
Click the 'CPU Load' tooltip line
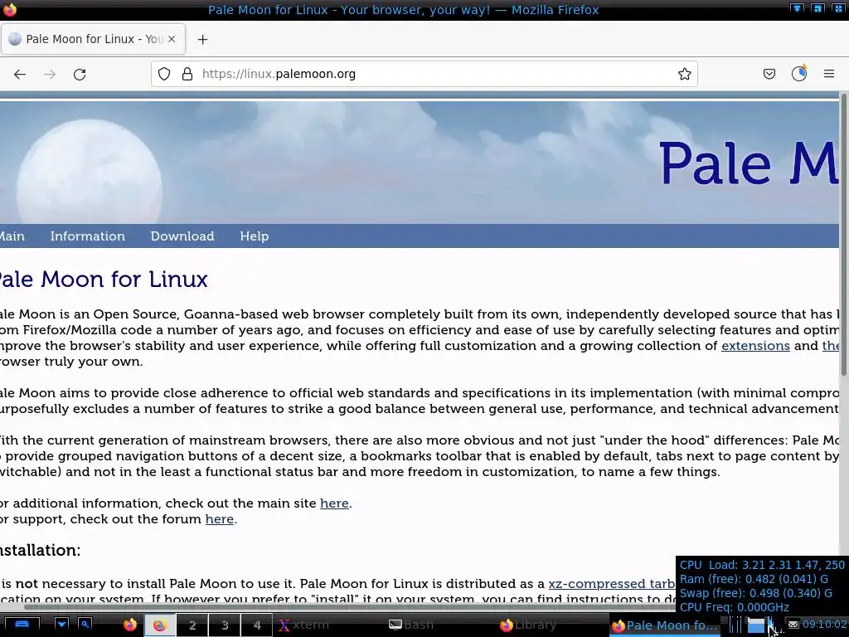(762, 565)
